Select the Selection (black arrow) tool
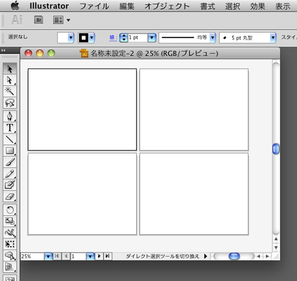The width and height of the screenshot is (297, 281). (x=10, y=69)
